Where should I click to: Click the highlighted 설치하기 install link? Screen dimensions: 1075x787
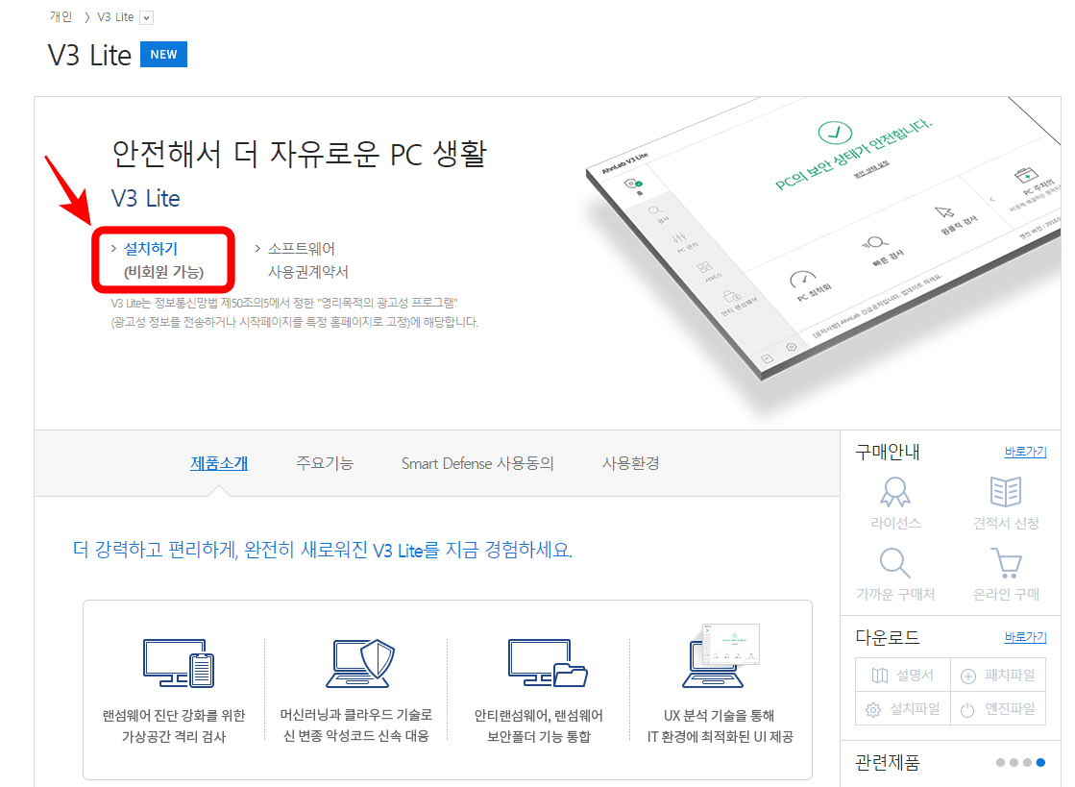(x=148, y=246)
